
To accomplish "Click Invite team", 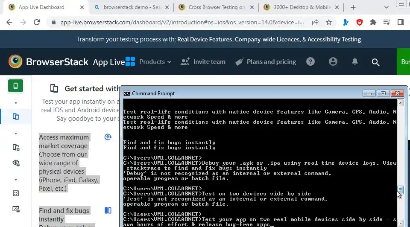I will pos(203,62).
